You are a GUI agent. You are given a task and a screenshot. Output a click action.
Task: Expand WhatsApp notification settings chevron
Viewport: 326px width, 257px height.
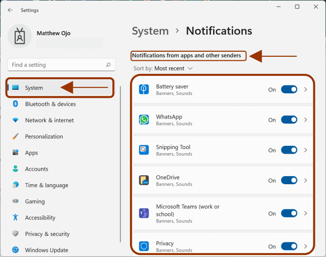pos(305,120)
